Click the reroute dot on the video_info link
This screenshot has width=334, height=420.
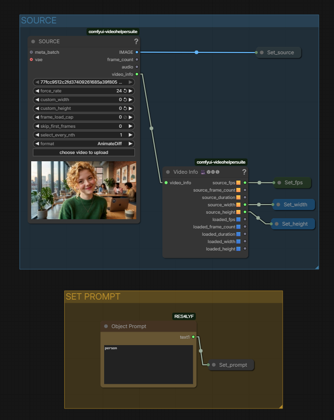pos(151,128)
